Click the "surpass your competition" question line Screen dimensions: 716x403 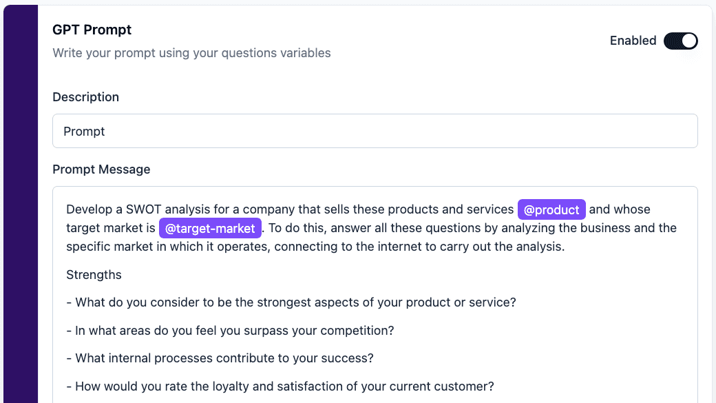pos(230,331)
